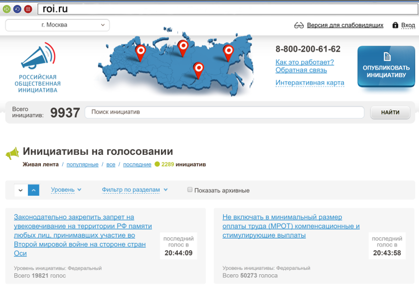Click the southern Siberia map pin

click(x=199, y=70)
